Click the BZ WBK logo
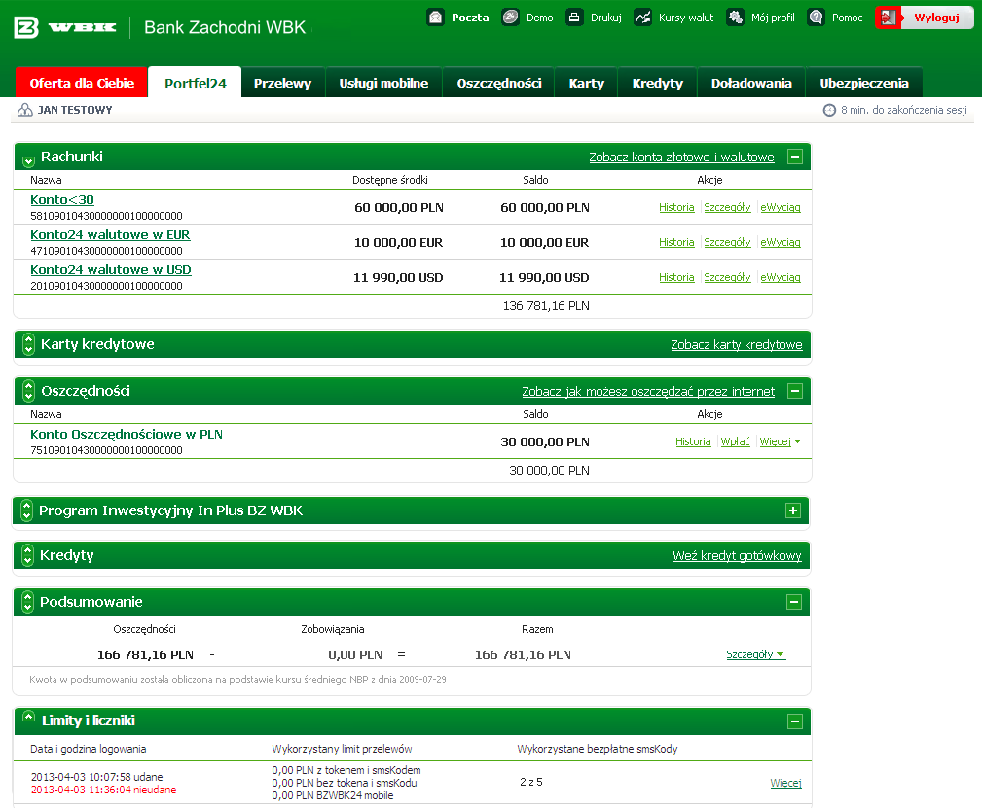This screenshot has height=809, width=982. click(65, 27)
